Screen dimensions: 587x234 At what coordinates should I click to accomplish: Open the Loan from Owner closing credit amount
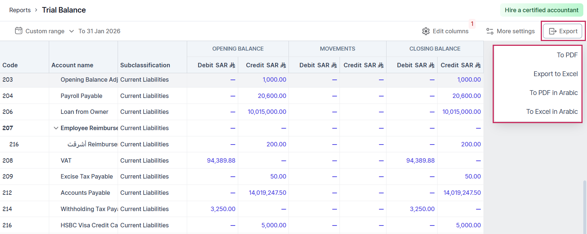[x=461, y=112]
